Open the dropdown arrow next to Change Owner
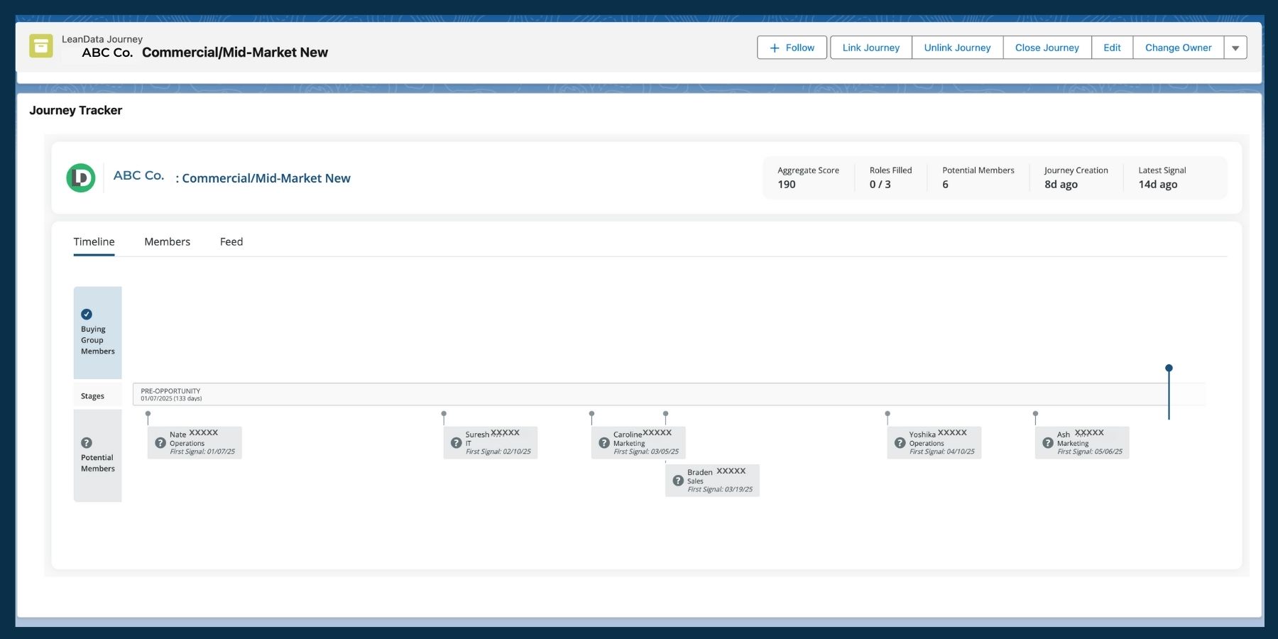 (x=1235, y=47)
